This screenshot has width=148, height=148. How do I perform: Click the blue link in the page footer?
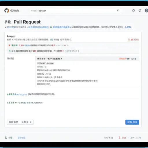pyautogui.click(x=21, y=138)
